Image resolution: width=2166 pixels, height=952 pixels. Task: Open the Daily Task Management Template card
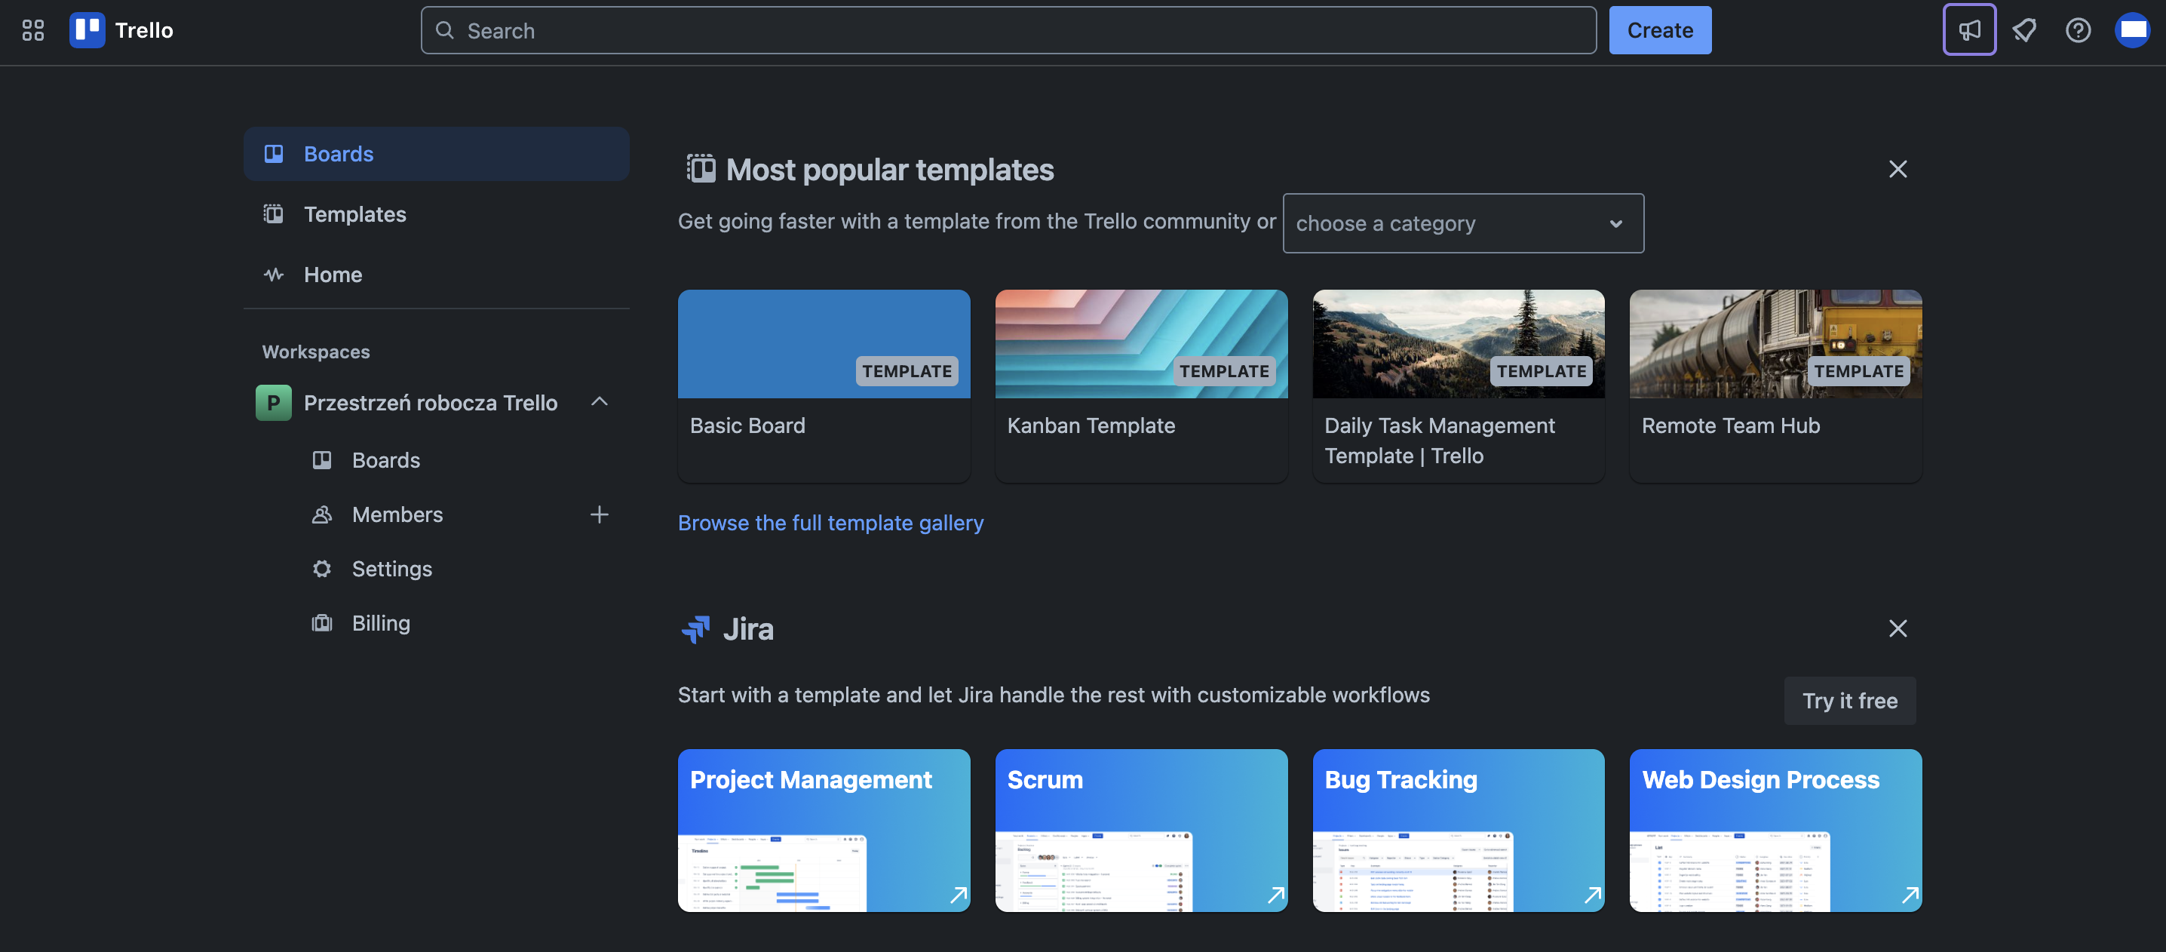pyautogui.click(x=1458, y=386)
